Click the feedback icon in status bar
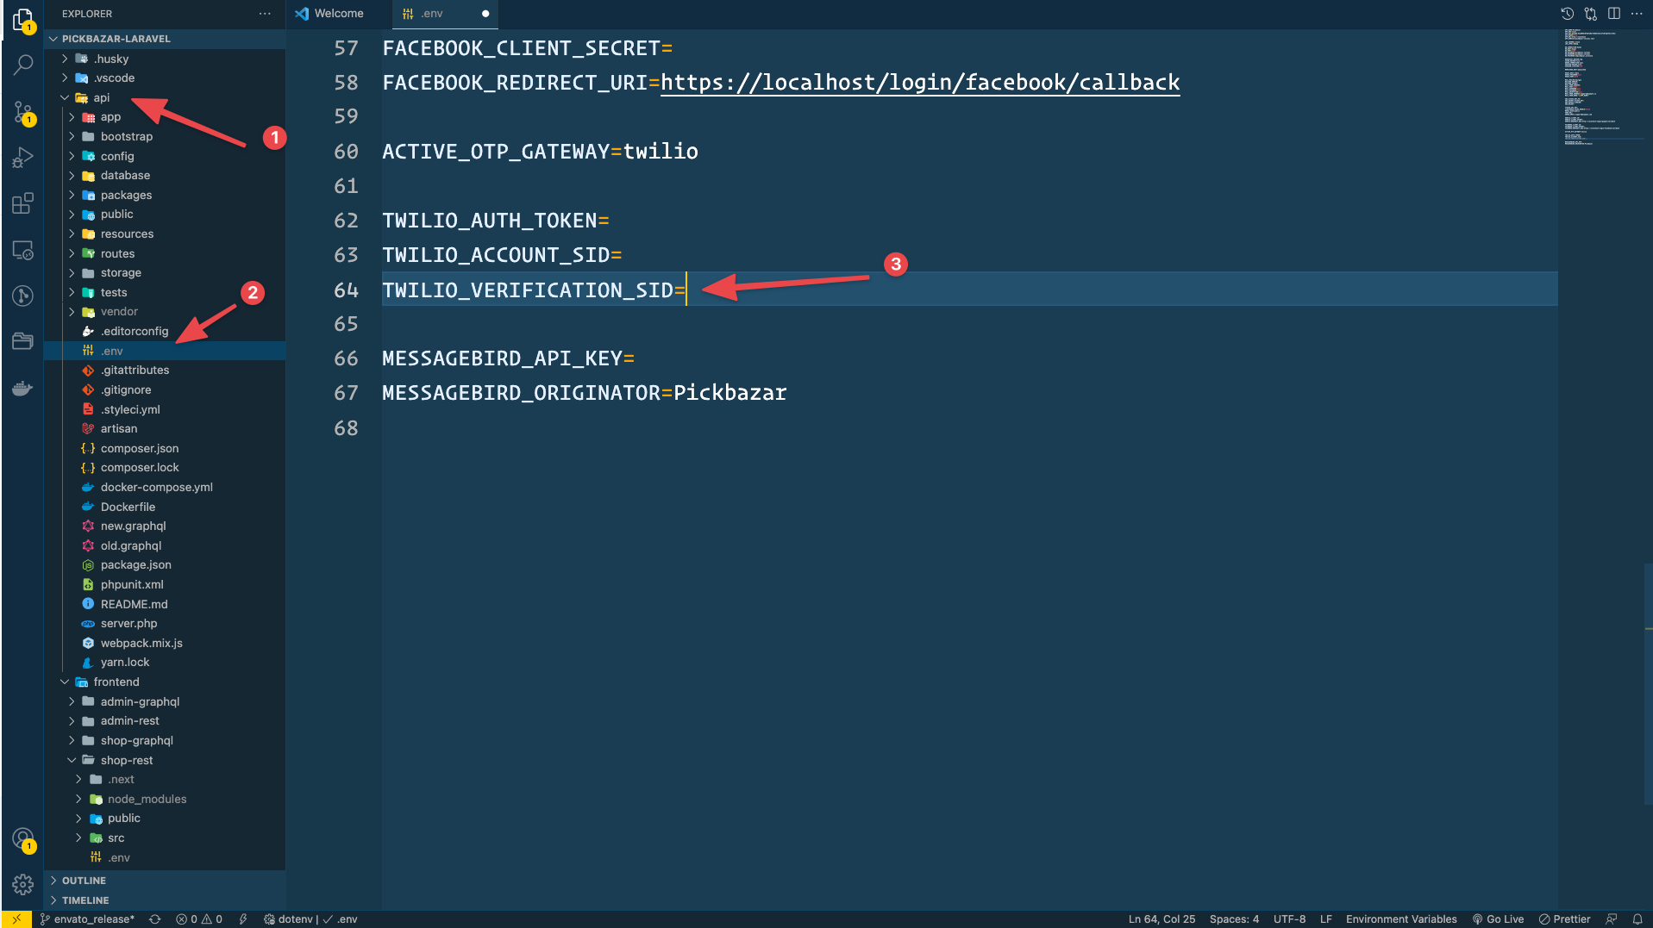This screenshot has width=1653, height=928. click(x=1611, y=919)
